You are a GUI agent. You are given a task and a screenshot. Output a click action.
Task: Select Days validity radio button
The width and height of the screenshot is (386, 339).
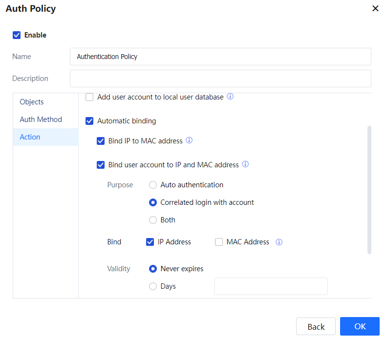coord(153,286)
